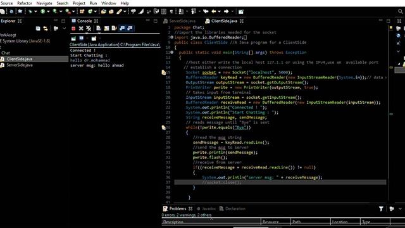Click the New Java Package icon
This screenshot has height=228, width=405.
point(82,11)
